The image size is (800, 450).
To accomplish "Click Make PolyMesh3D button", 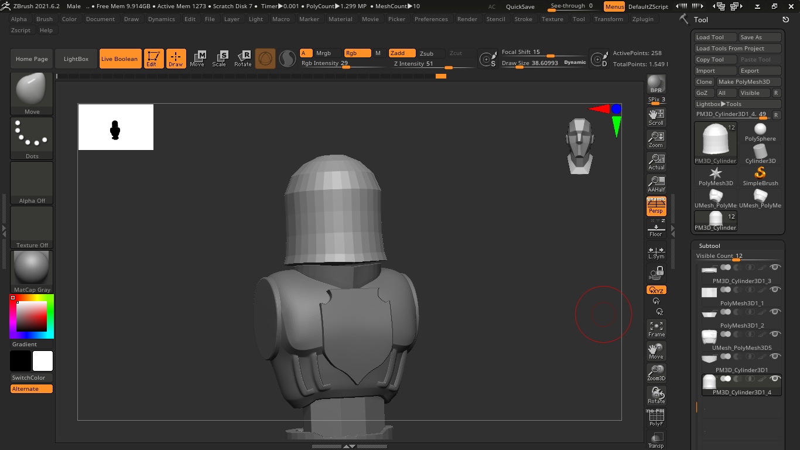I will point(749,81).
